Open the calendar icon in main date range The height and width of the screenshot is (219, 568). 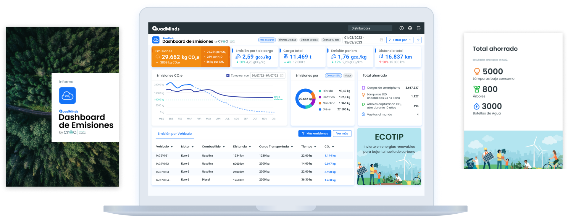[x=381, y=40]
